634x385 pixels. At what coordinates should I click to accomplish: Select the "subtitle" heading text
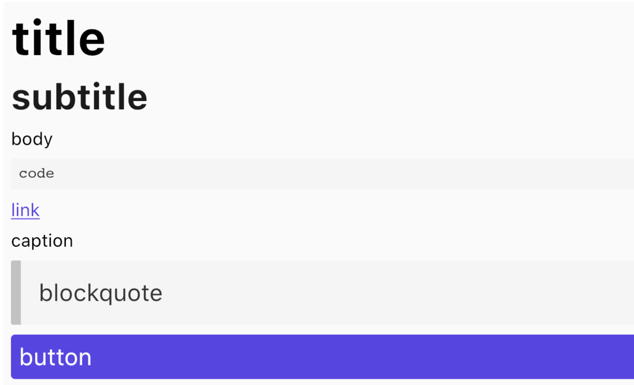(x=80, y=97)
